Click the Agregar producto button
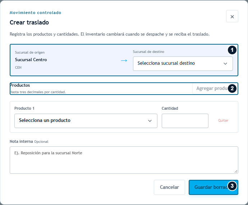This screenshot has width=248, height=205. coord(215,88)
